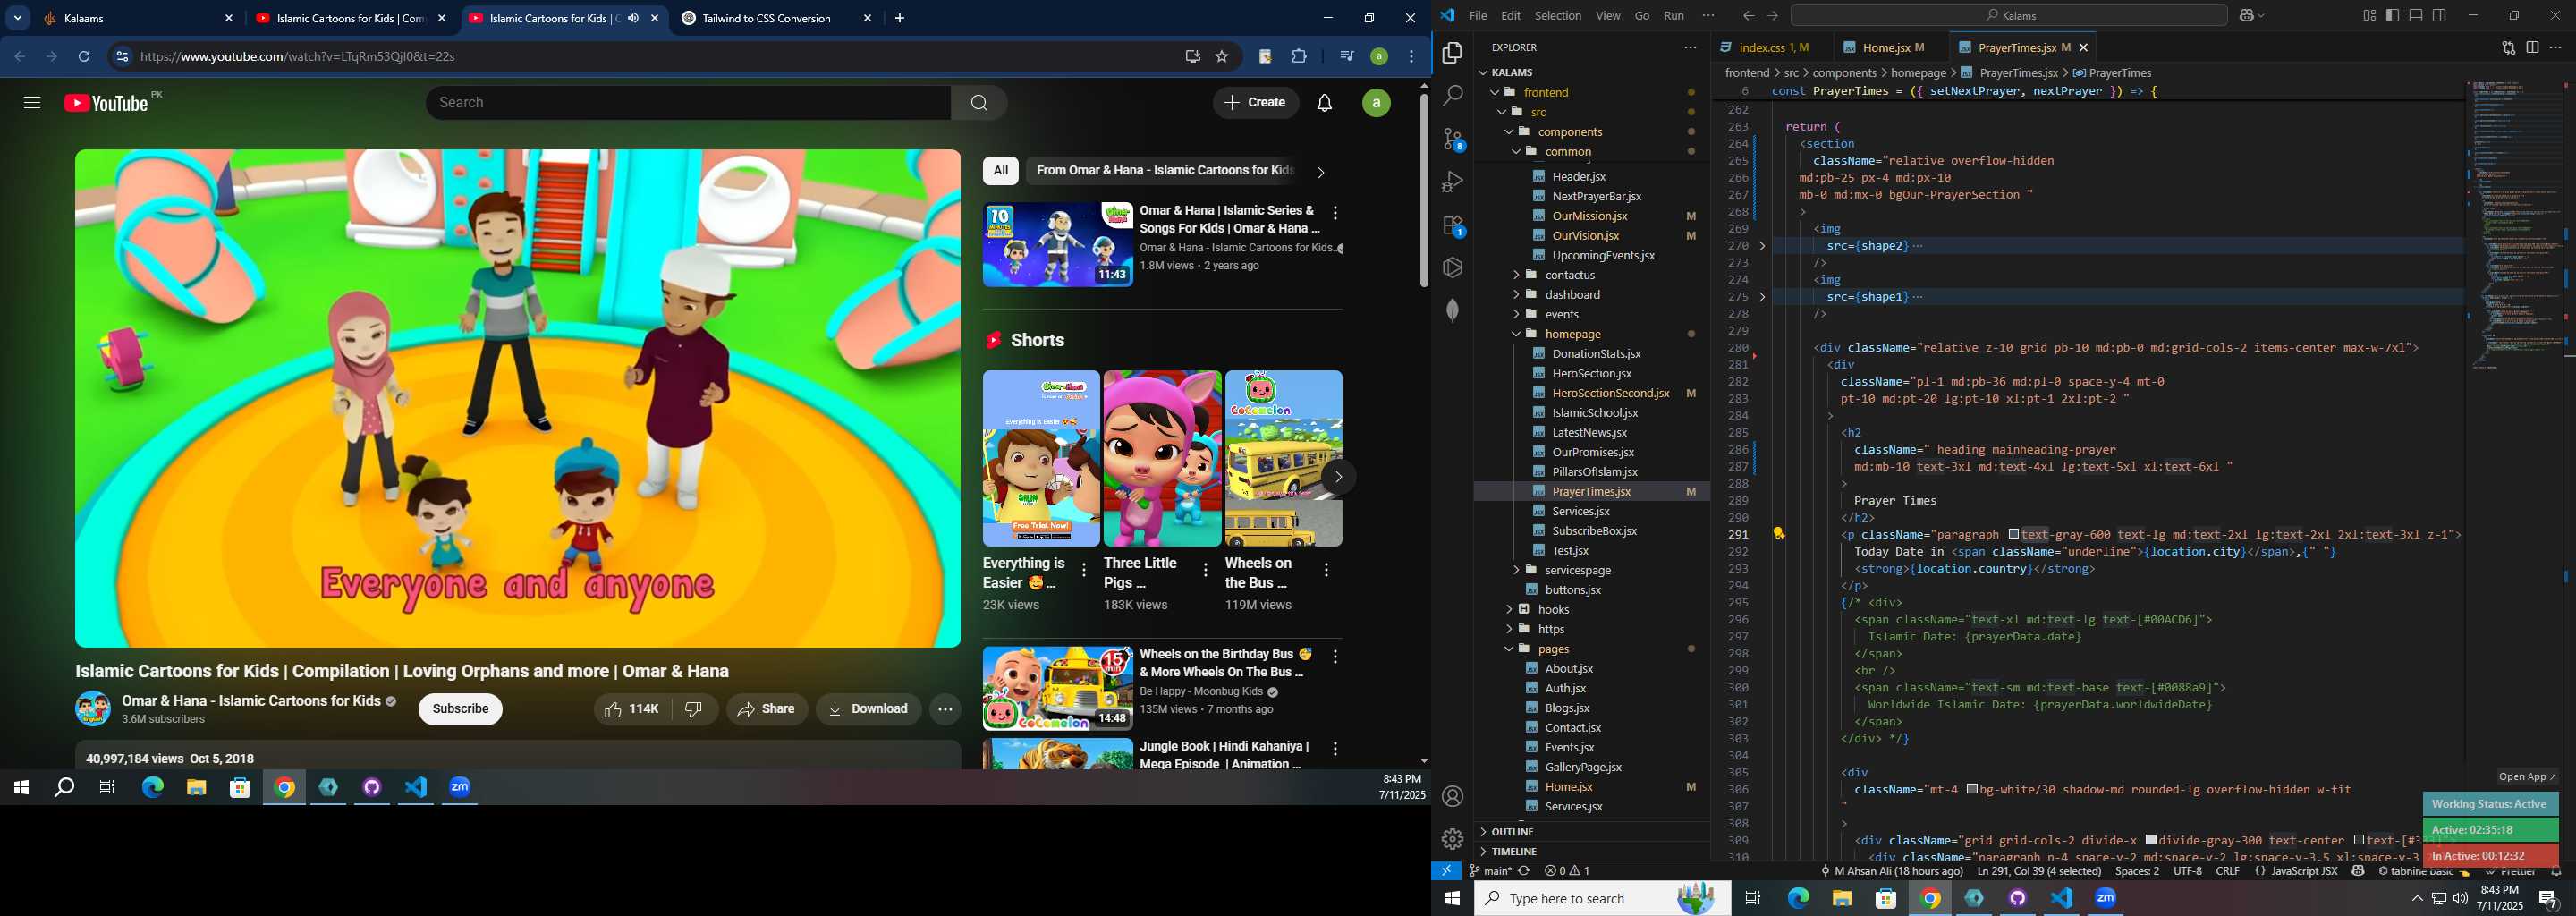This screenshot has height=916, width=2576.
Task: Collapse the src folder in Explorer
Action: click(x=1501, y=112)
